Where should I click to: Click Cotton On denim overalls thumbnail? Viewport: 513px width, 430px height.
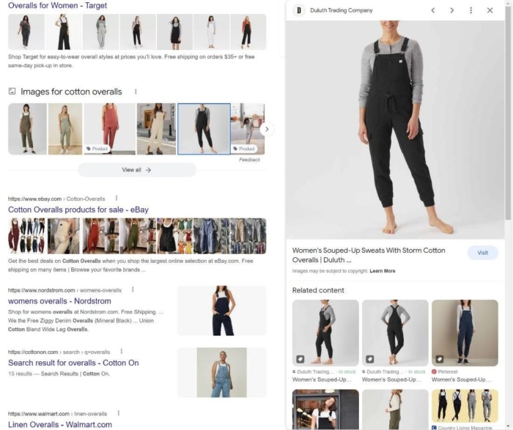222,372
